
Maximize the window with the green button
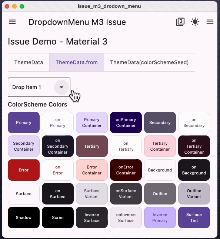[x=22, y=6]
